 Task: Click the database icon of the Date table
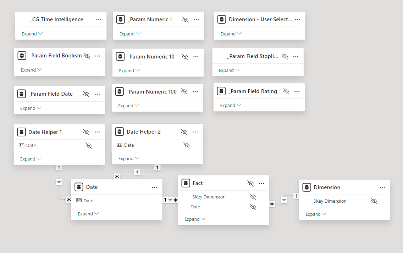[x=79, y=187]
